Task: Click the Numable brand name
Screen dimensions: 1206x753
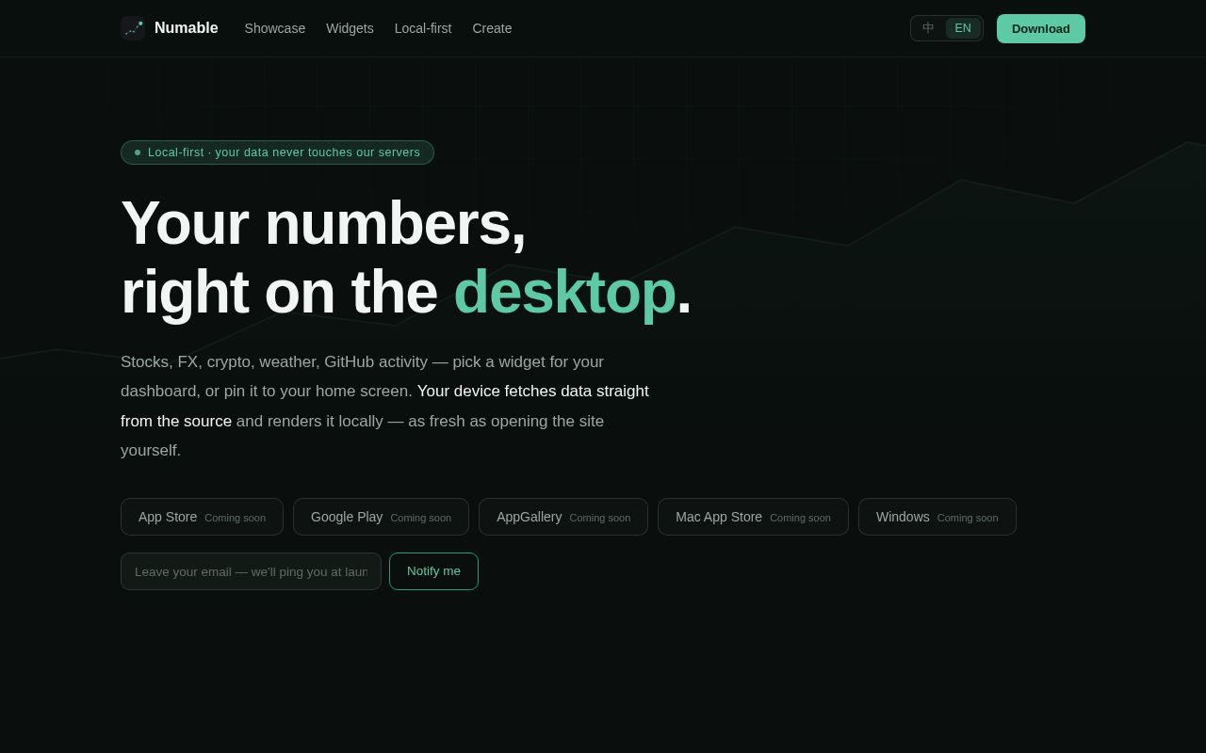Action: pos(187,28)
